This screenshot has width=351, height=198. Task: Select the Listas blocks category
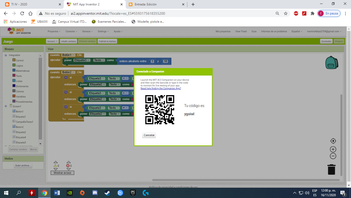click(19, 81)
